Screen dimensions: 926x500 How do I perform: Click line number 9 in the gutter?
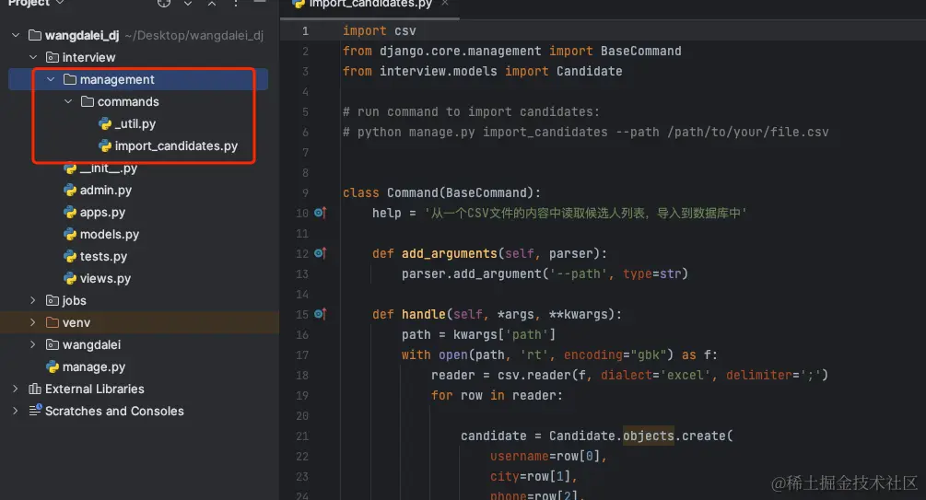[305, 192]
